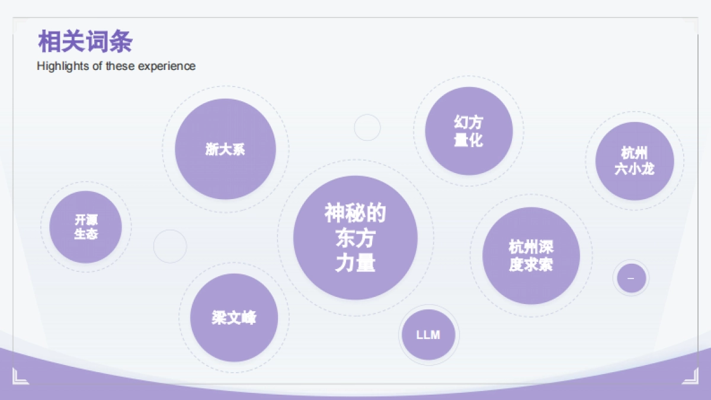Screen dimensions: 711x400
Task: Select the 梁文峰 bubble
Action: tap(235, 318)
